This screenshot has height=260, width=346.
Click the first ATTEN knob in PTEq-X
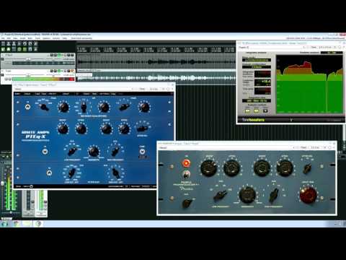[81, 129]
